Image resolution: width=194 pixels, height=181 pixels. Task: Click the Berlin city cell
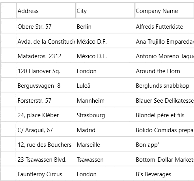(105, 26)
